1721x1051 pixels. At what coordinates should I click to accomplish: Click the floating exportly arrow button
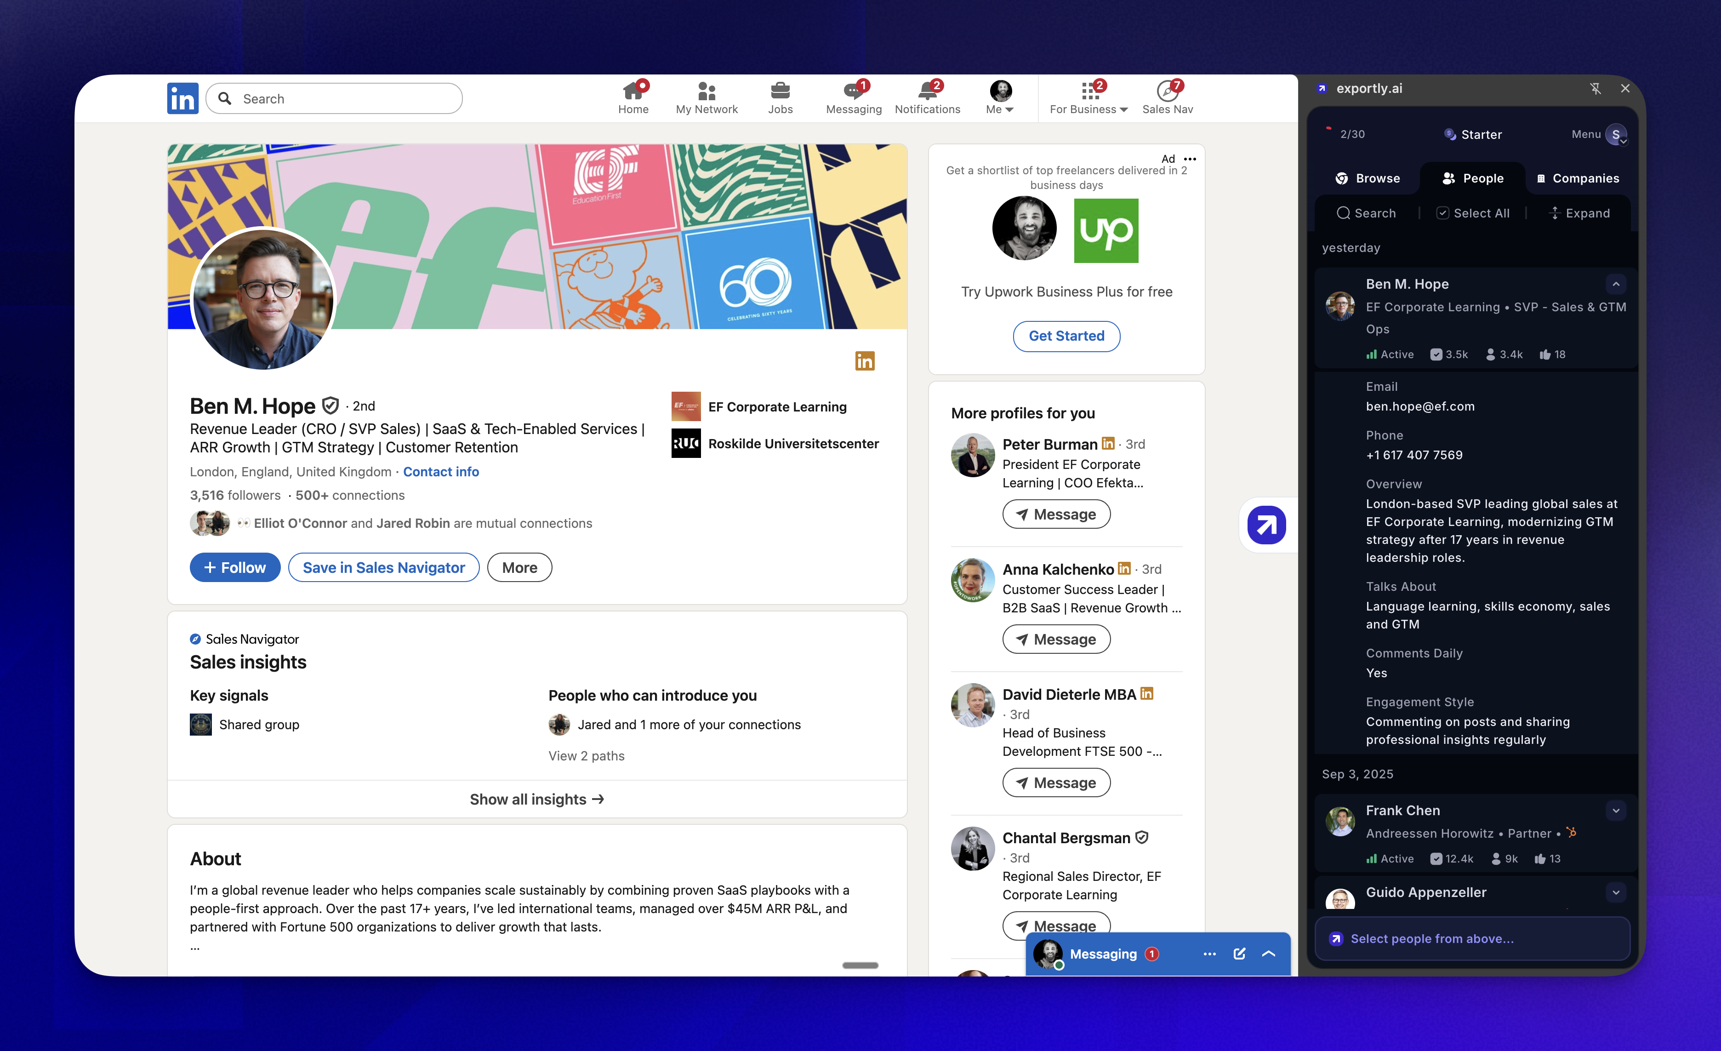[1266, 525]
